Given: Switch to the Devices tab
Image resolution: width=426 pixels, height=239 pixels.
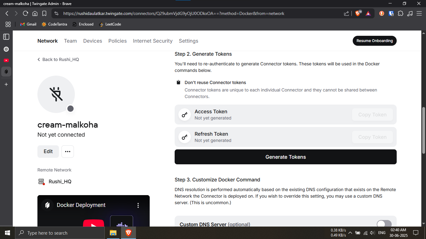Looking at the screenshot, I should (93, 41).
